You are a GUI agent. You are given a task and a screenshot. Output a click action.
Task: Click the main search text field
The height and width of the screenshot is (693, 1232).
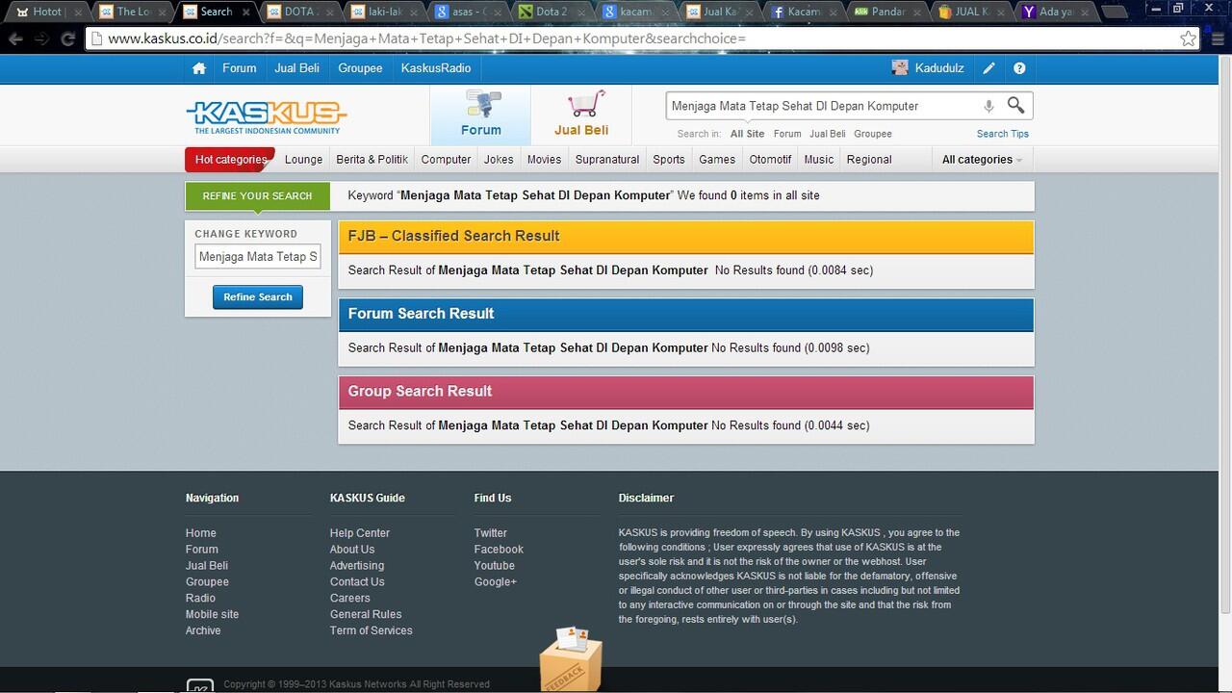point(823,106)
